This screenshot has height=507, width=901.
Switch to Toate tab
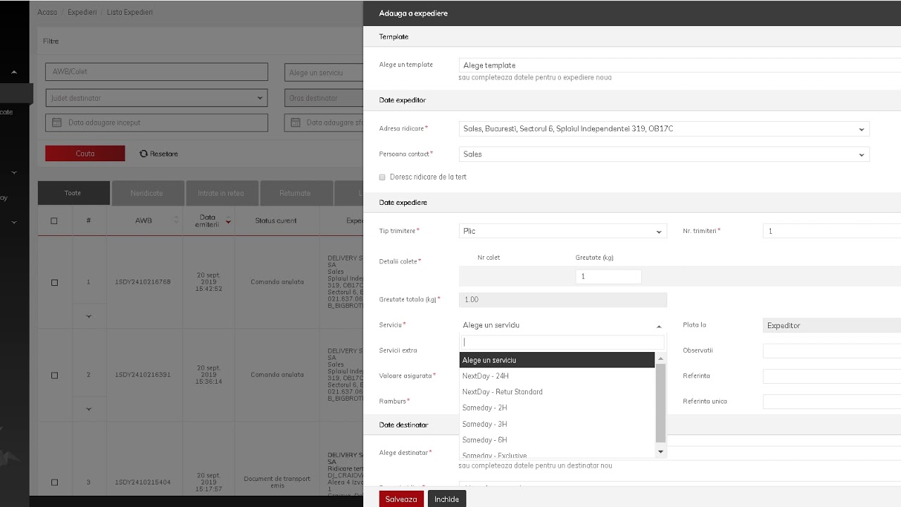[73, 193]
